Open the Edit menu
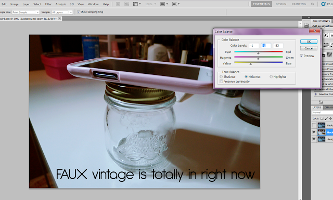The image size is (333, 200). click(x=4, y=4)
